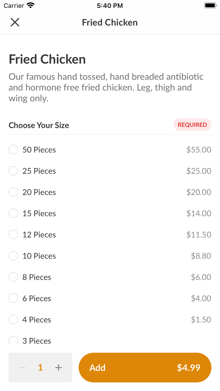Viewport: 220px width, 391px height.
Task: Select 15 Pieces option
Action: click(x=13, y=213)
